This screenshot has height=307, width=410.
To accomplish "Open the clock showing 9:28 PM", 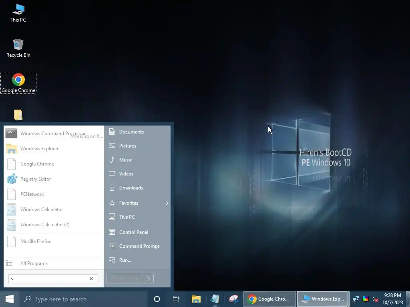I will [x=393, y=299].
